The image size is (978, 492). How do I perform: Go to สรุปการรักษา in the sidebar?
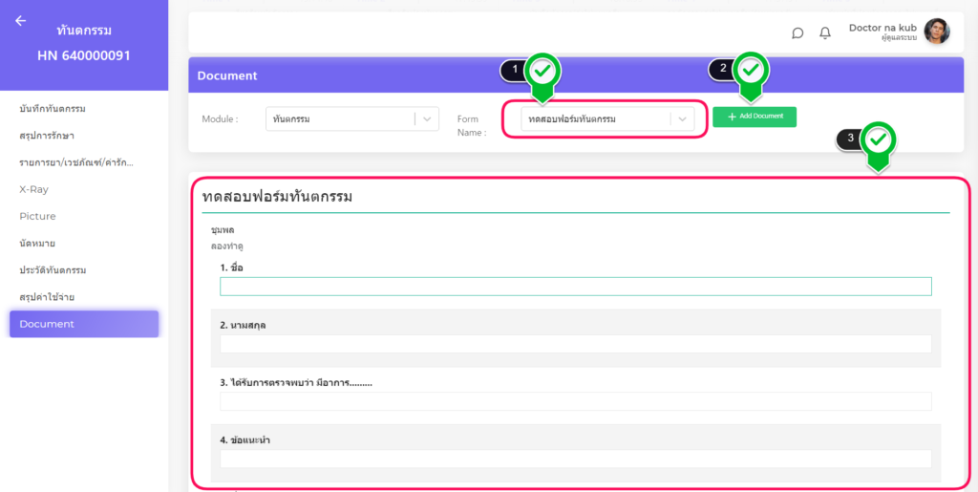point(47,136)
